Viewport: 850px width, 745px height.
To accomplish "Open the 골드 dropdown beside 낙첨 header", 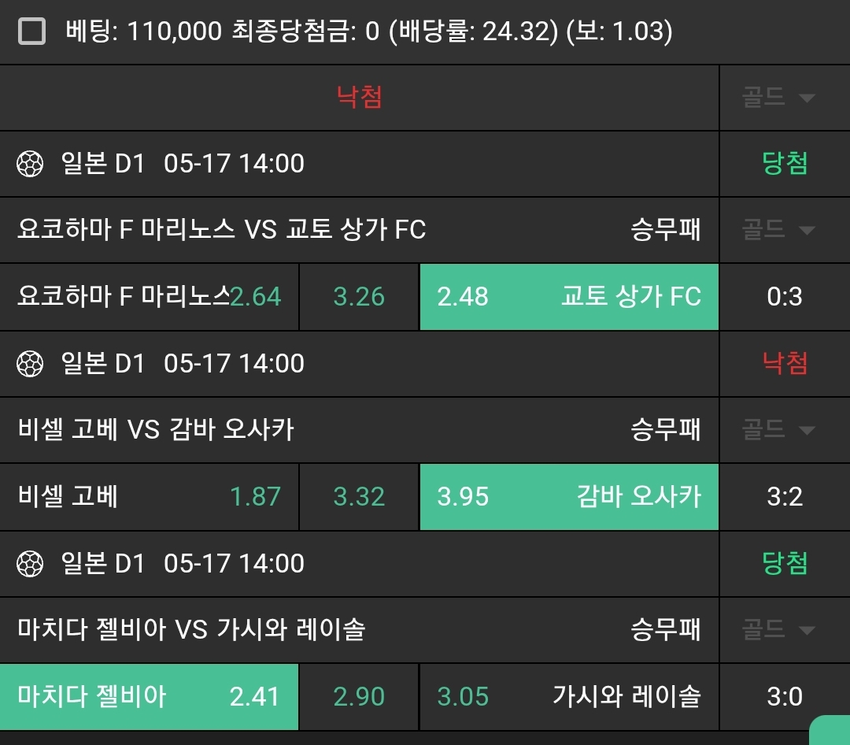I will click(x=778, y=98).
